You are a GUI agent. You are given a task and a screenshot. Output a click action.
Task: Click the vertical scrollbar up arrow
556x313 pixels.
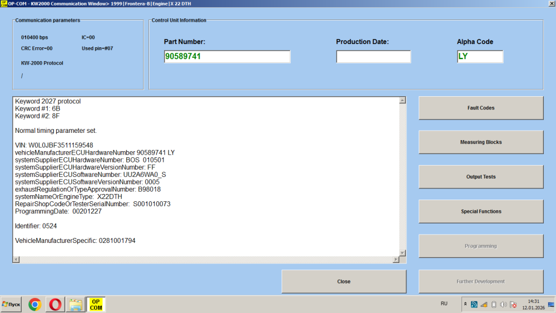point(403,101)
